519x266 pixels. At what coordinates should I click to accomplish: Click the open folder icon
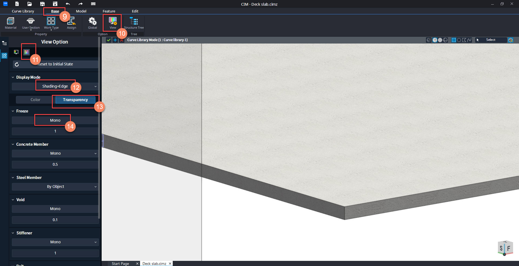[30, 4]
